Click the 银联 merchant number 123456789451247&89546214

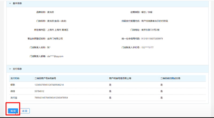pyautogui.click(x=49, y=85)
